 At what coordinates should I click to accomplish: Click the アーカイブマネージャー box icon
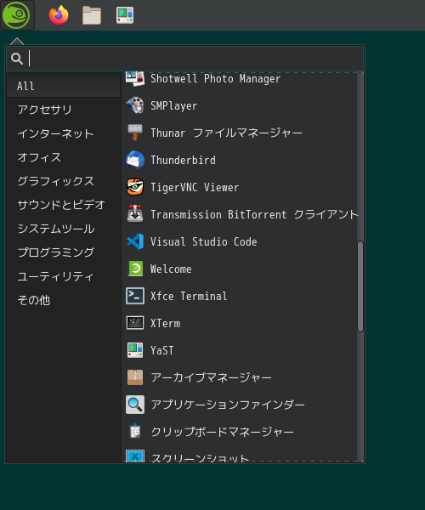(135, 377)
